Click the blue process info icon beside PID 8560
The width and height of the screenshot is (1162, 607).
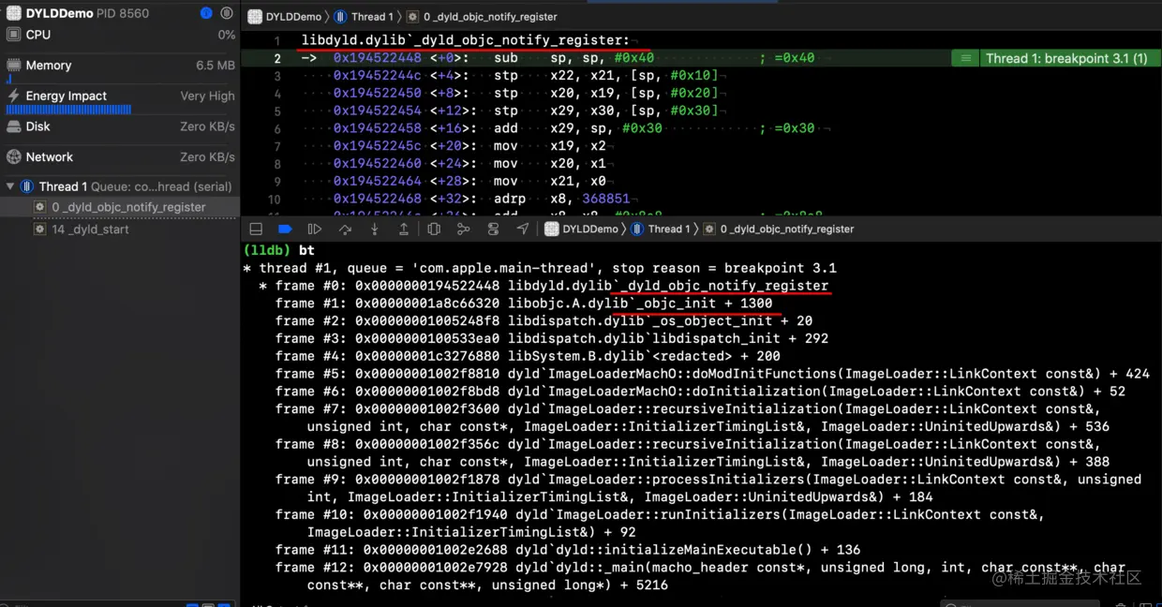click(206, 13)
